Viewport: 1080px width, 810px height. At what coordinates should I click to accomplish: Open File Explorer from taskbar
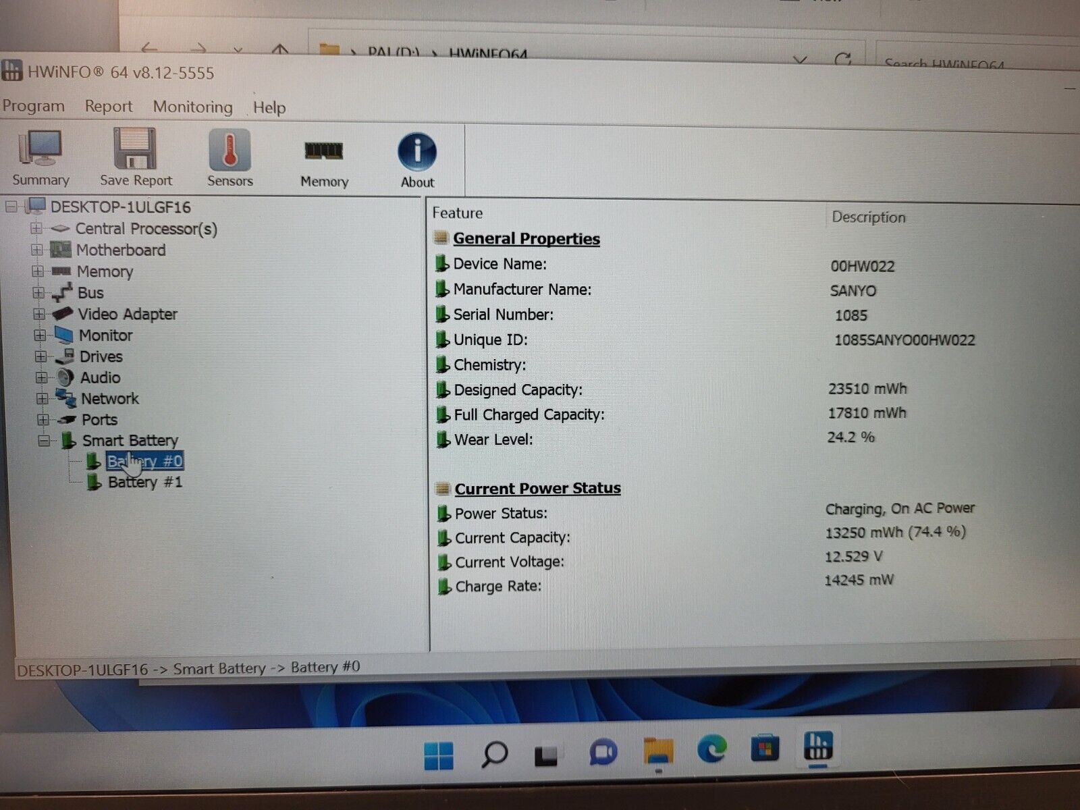click(x=658, y=751)
